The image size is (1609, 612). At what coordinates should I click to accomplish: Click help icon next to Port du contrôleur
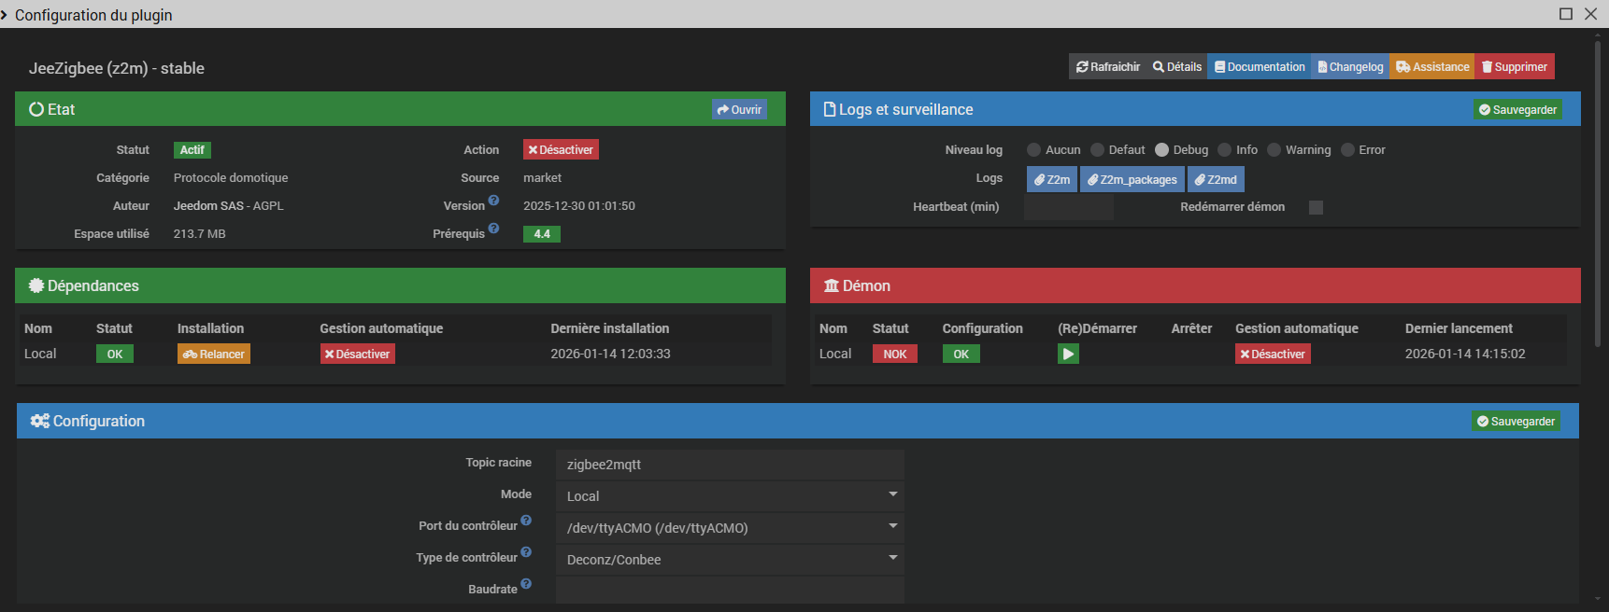(x=526, y=521)
